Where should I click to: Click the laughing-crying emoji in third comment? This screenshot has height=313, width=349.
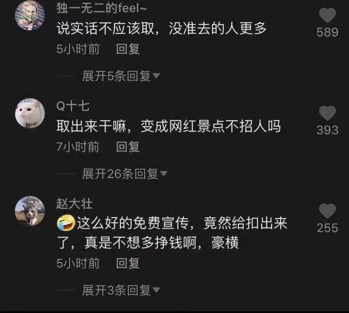[66, 223]
